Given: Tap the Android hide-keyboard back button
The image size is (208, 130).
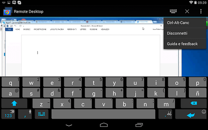Looking at the screenshot, I should (x=69, y=125).
